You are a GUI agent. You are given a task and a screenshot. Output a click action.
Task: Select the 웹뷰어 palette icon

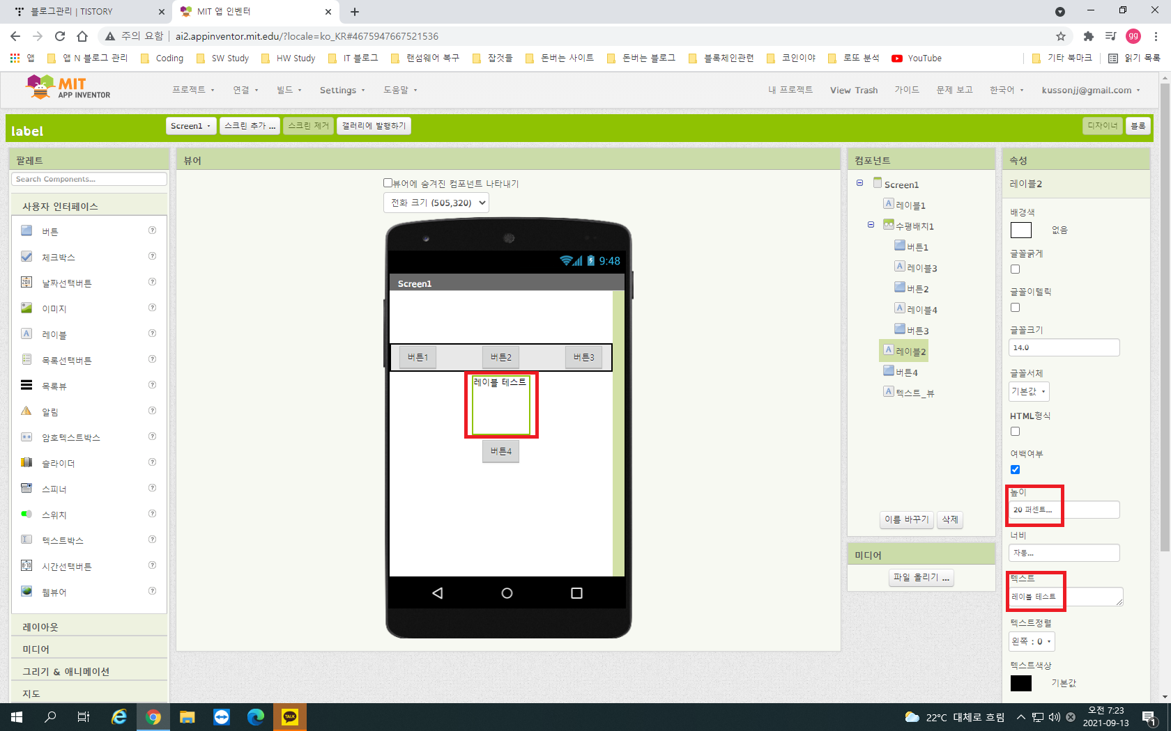[x=26, y=591]
